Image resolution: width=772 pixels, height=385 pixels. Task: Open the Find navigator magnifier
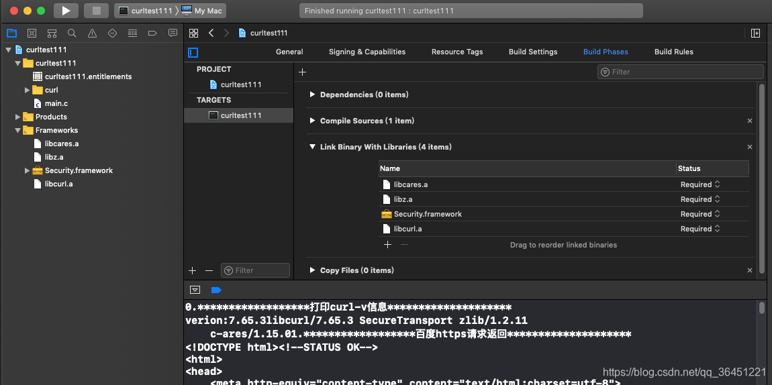point(72,33)
